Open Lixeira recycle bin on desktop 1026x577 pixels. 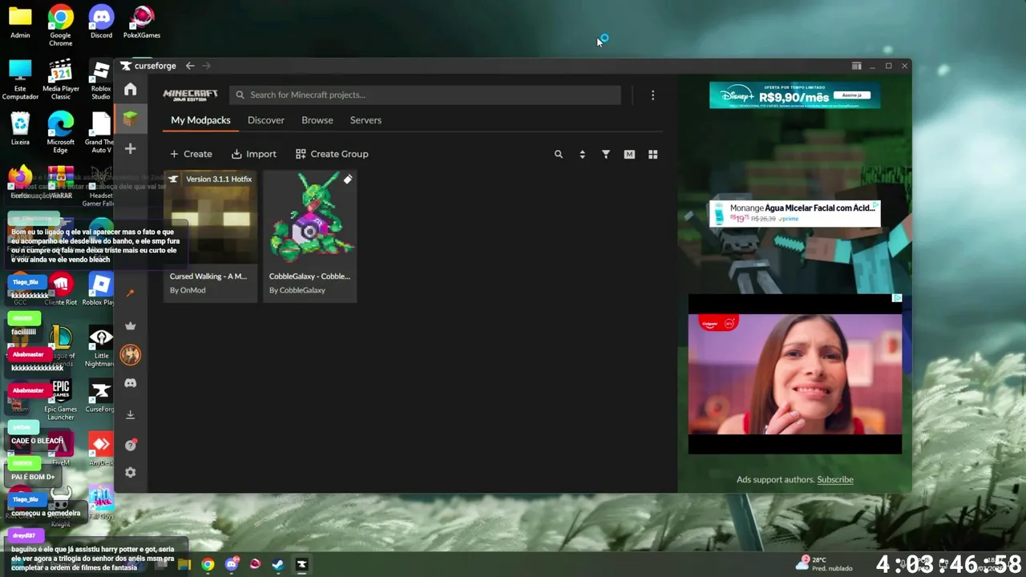tap(20, 129)
